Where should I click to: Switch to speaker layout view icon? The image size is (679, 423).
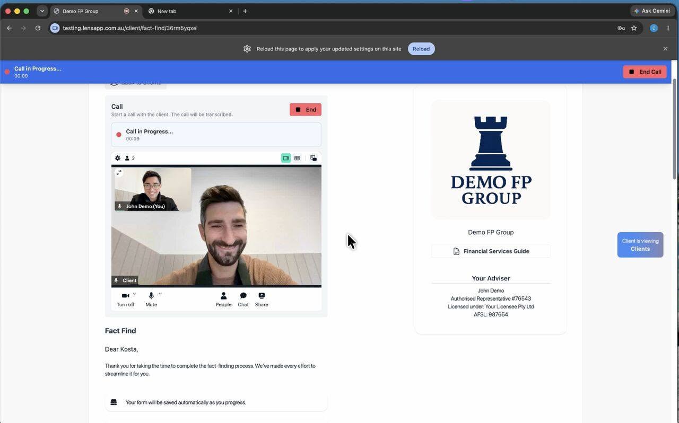tap(286, 158)
